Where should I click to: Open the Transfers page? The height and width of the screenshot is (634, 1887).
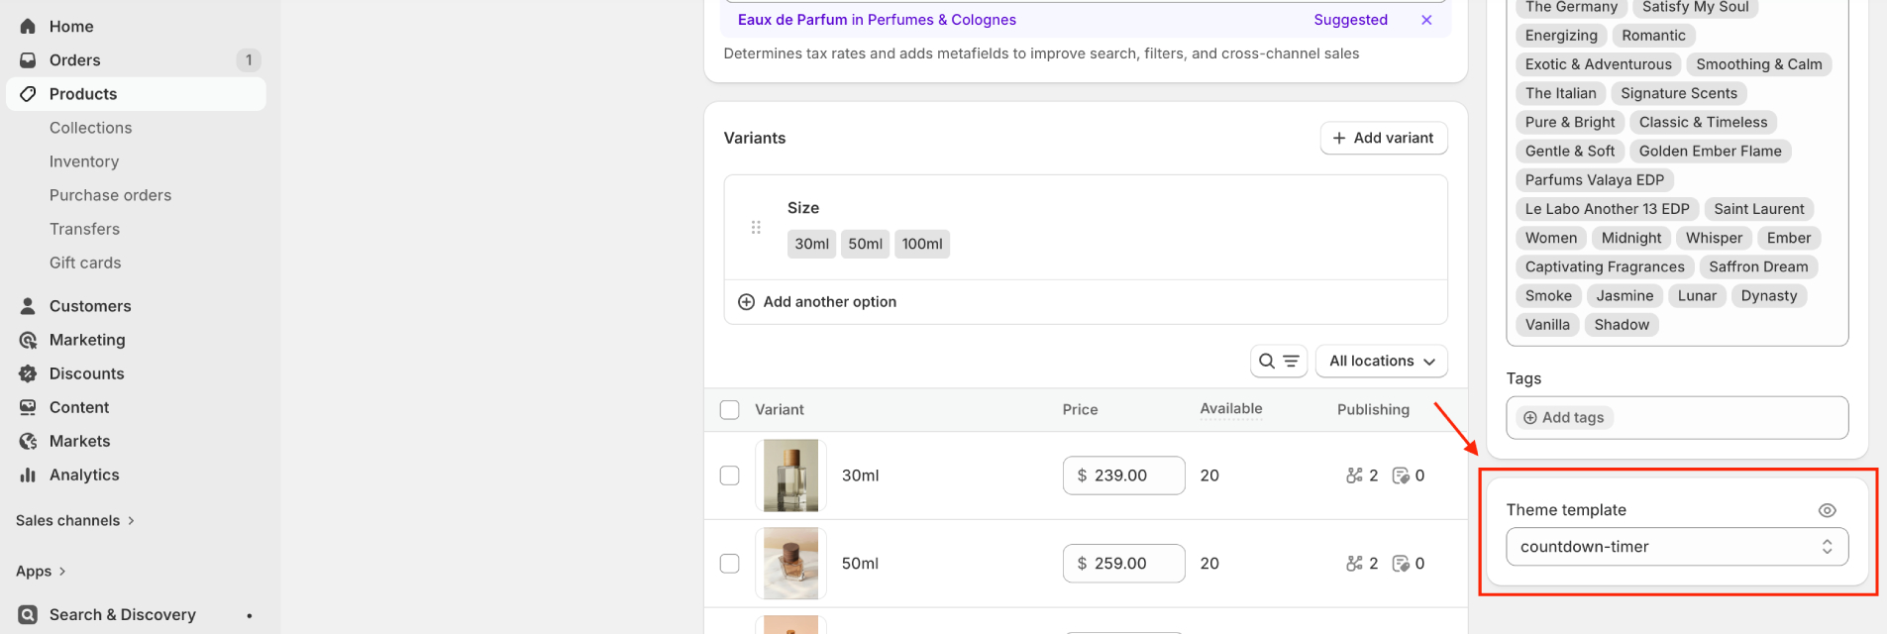point(85,229)
